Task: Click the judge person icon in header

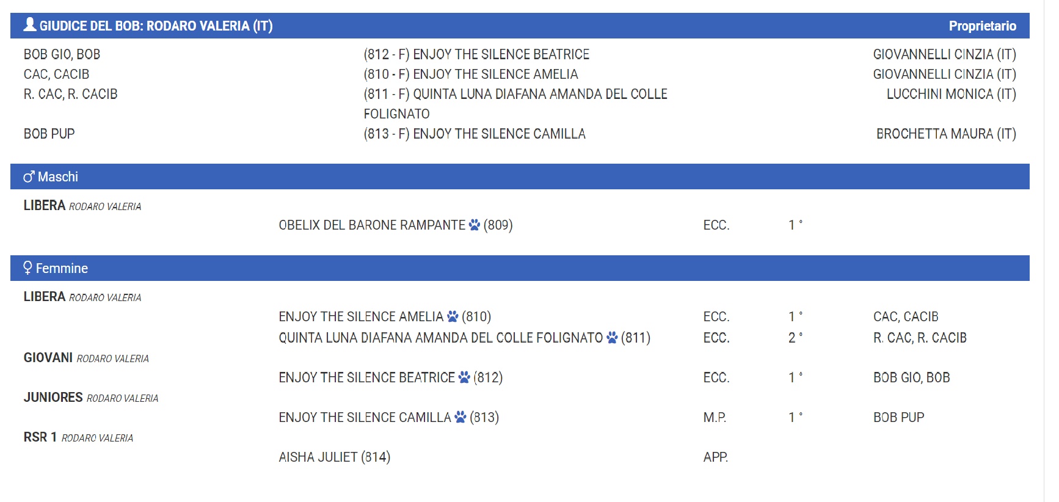Action: [30, 24]
